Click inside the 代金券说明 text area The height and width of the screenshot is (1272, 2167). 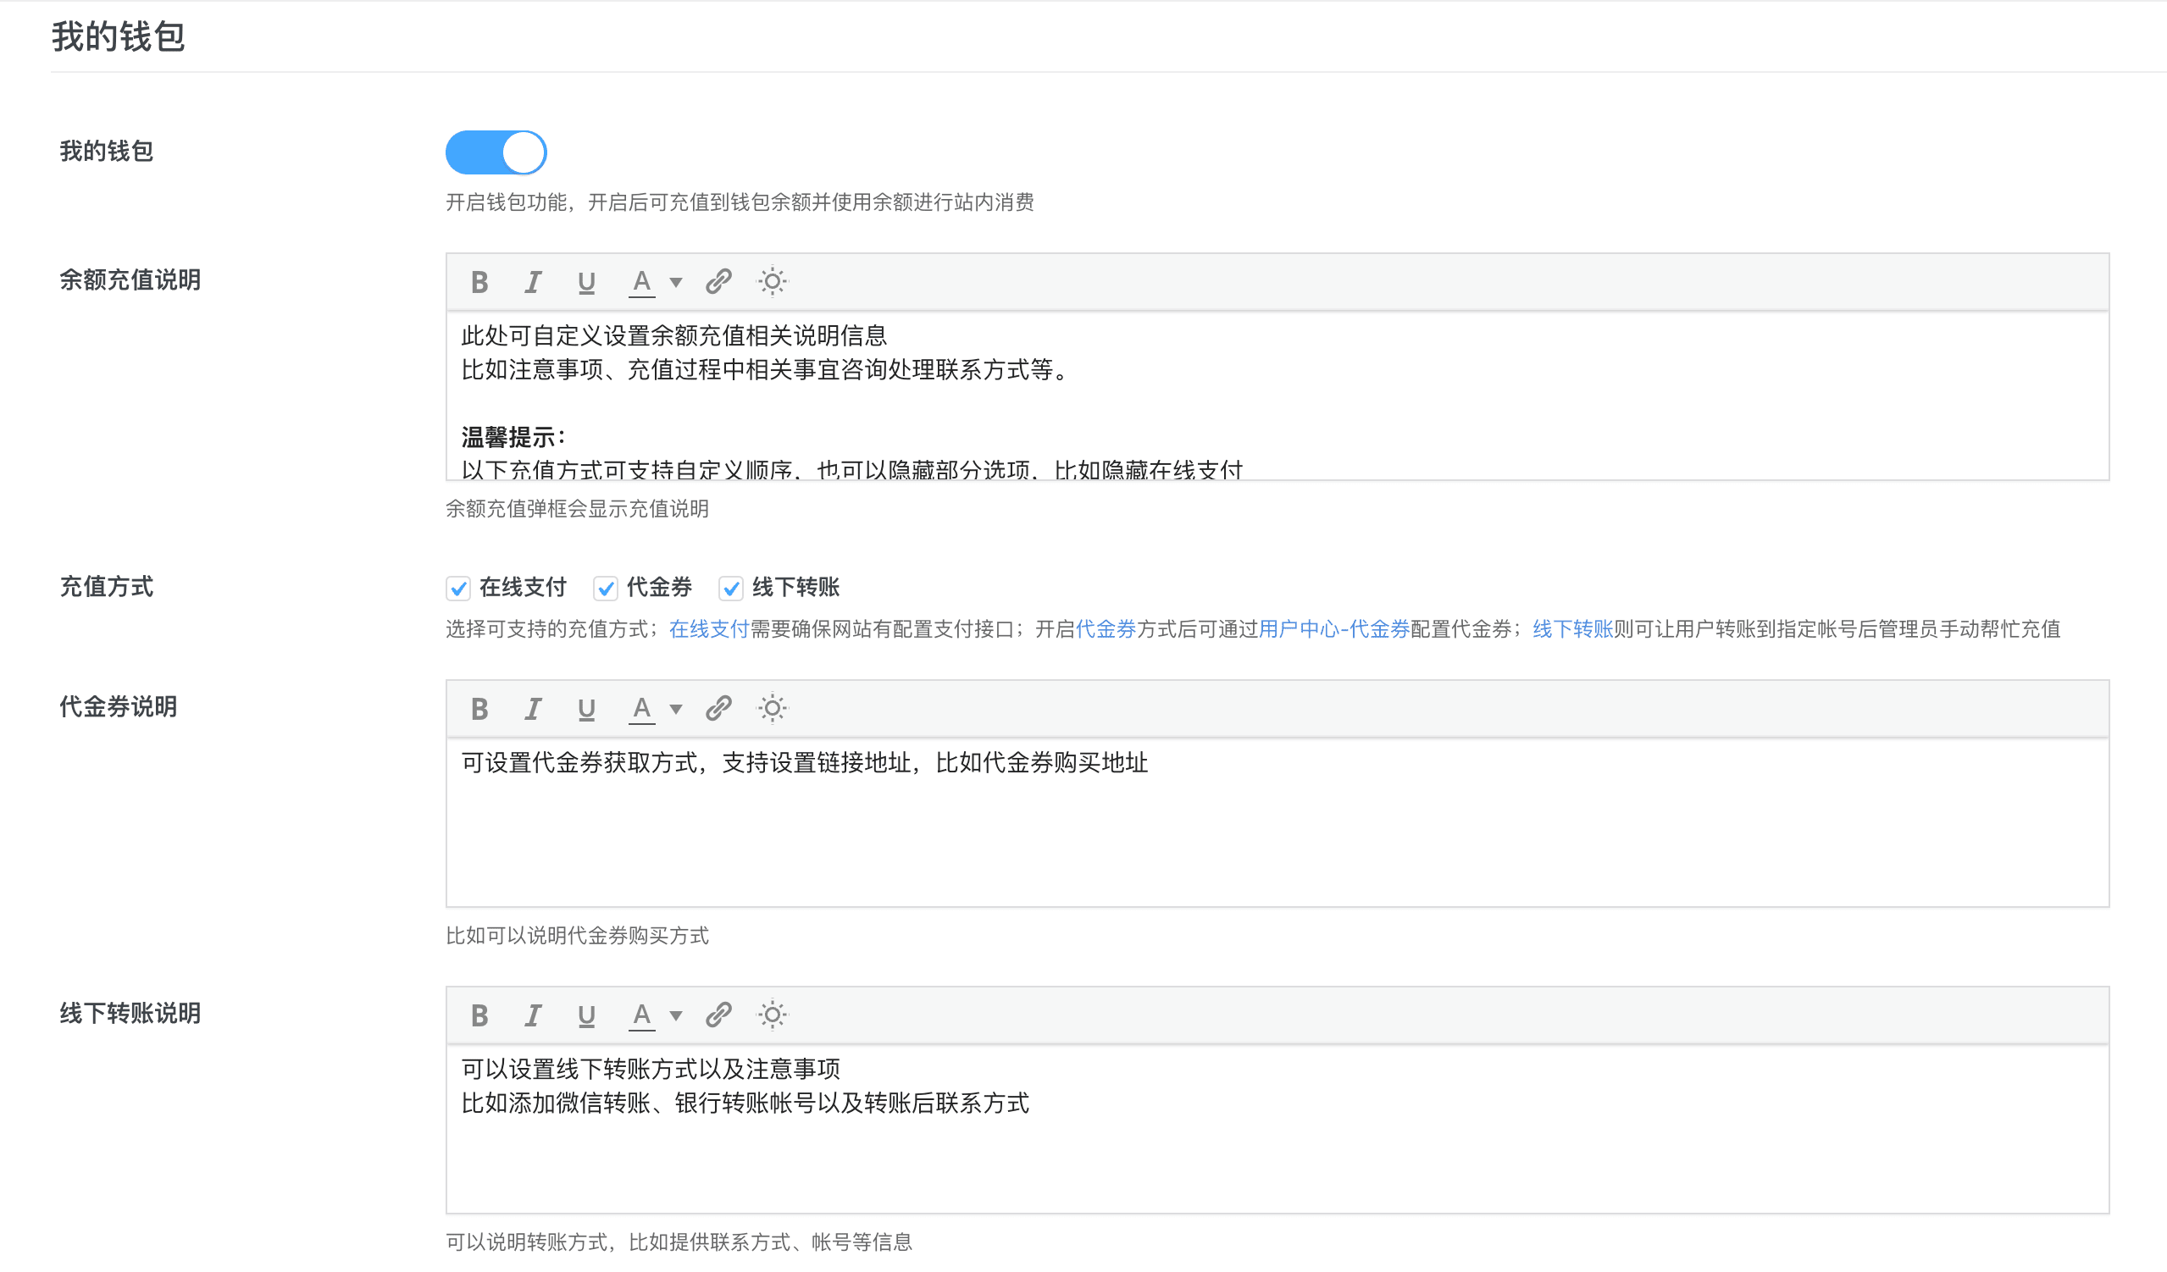(1277, 822)
